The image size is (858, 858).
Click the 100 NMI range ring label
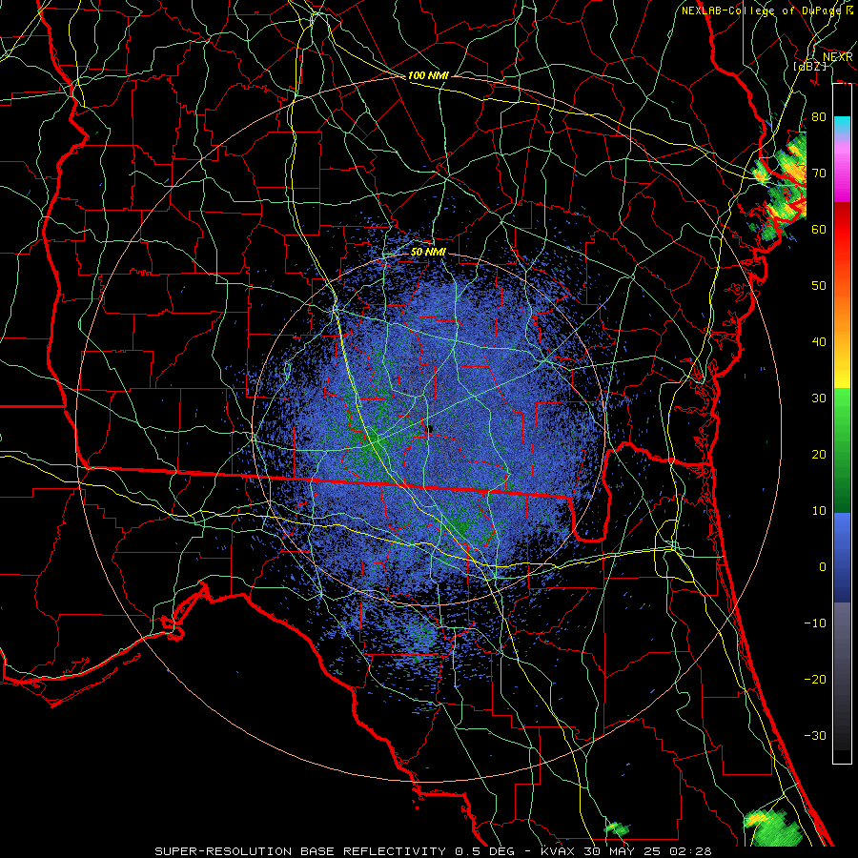pos(428,75)
